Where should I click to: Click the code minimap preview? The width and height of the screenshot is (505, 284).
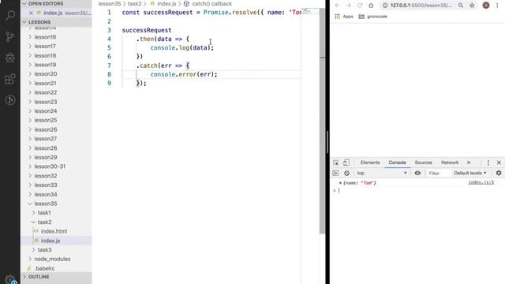310,11
